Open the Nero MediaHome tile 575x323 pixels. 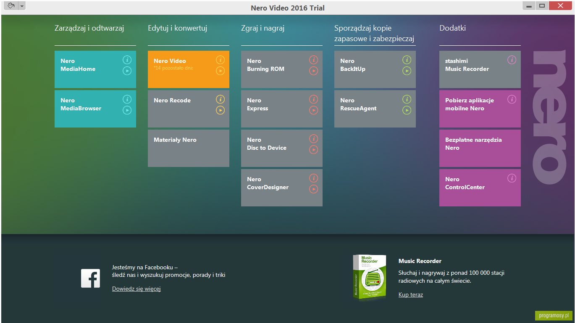(x=95, y=69)
